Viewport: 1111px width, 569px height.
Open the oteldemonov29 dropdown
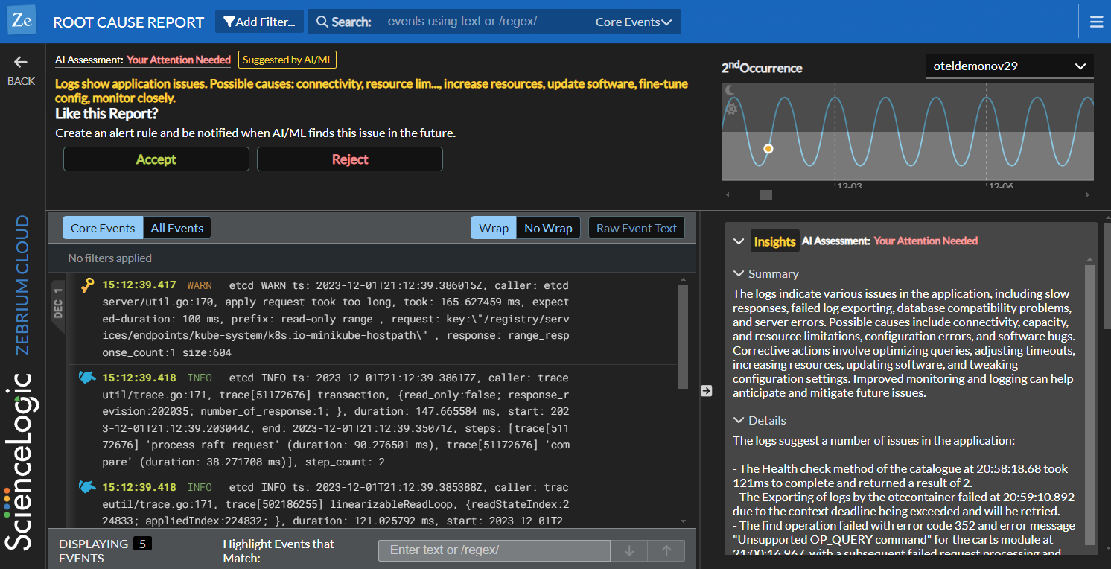pyautogui.click(x=1009, y=66)
